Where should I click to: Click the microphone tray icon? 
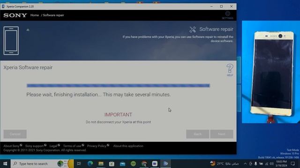(x=256, y=164)
